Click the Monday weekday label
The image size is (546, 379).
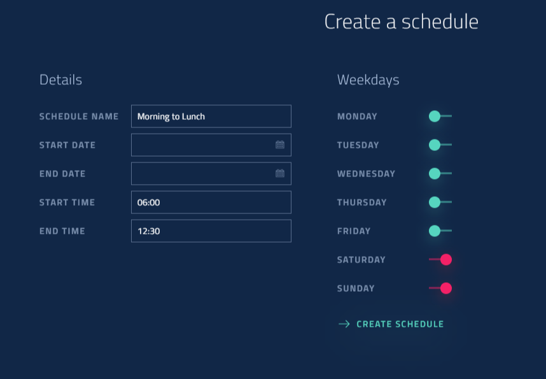point(357,117)
